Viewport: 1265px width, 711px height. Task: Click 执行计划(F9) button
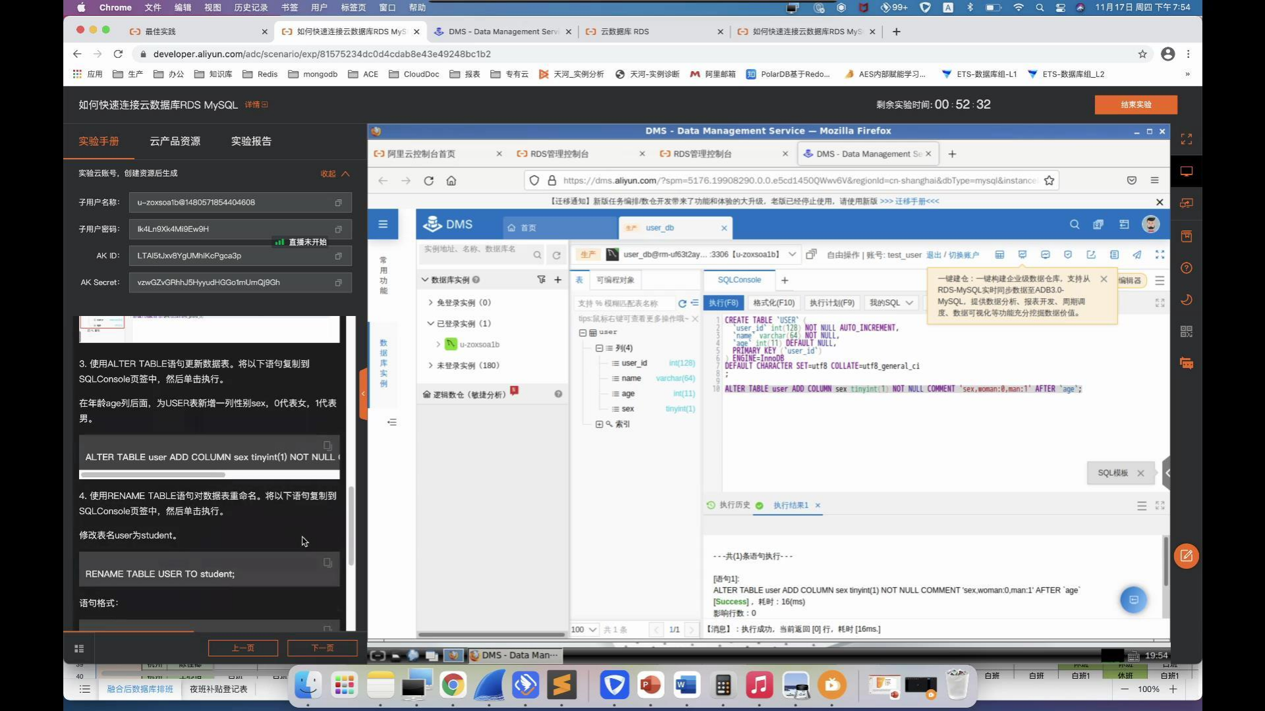831,303
